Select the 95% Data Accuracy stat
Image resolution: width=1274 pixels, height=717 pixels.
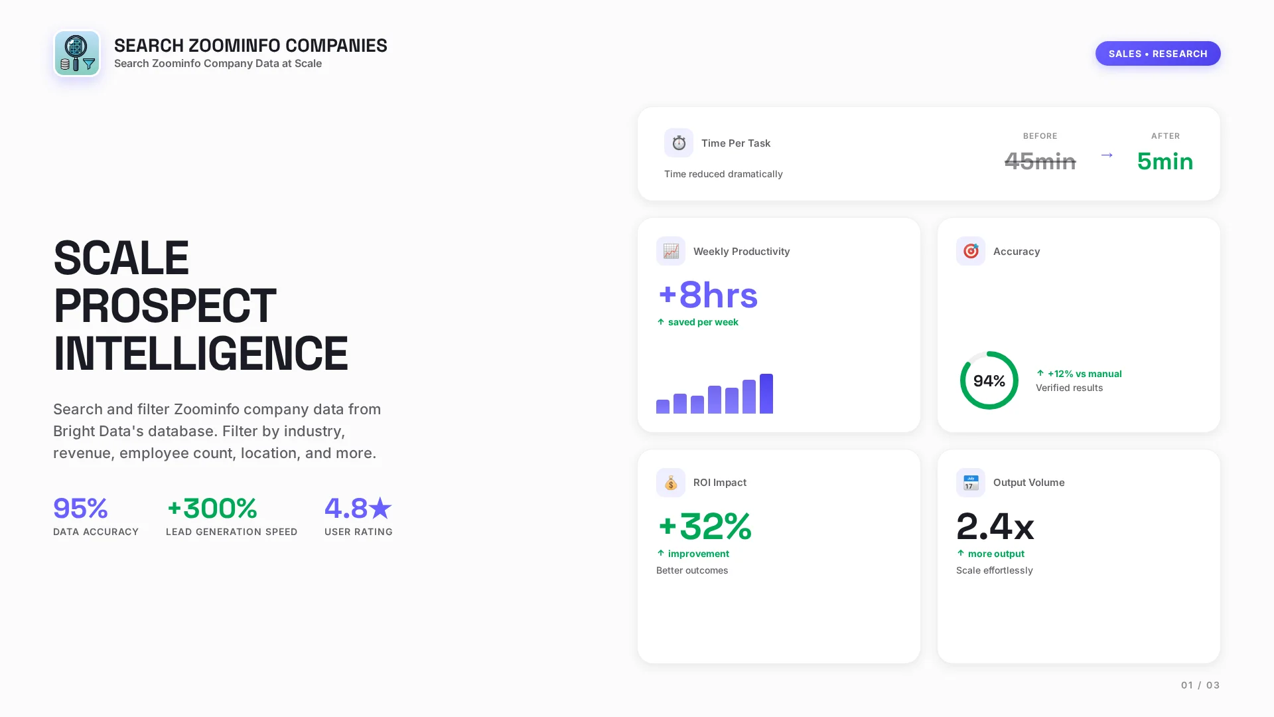80,509
